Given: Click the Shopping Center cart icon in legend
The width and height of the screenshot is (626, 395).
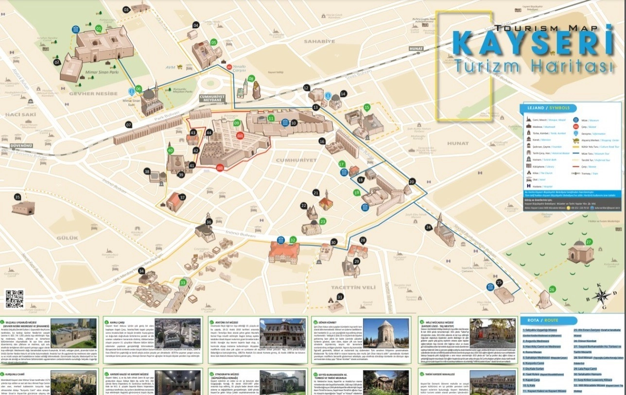Looking at the screenshot, I should (576, 140).
